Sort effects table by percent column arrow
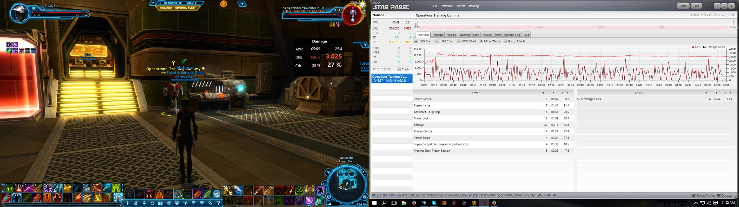Image resolution: width=739 pixels, height=207 pixels. point(567,93)
